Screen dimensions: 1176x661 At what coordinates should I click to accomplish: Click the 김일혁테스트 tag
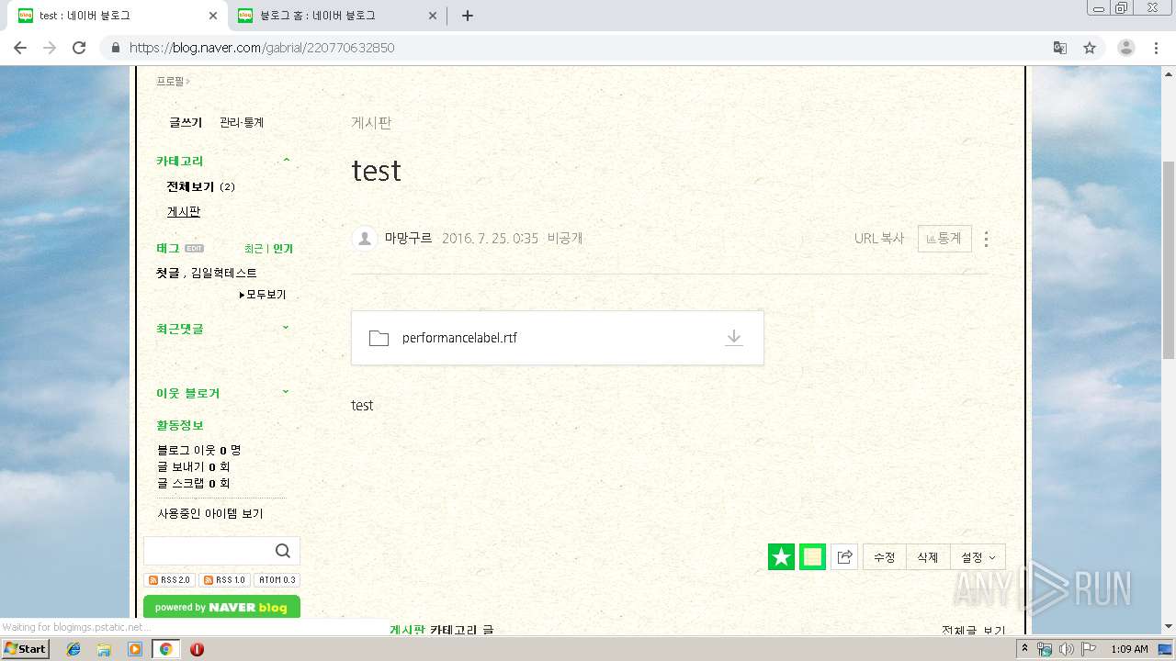(x=224, y=273)
